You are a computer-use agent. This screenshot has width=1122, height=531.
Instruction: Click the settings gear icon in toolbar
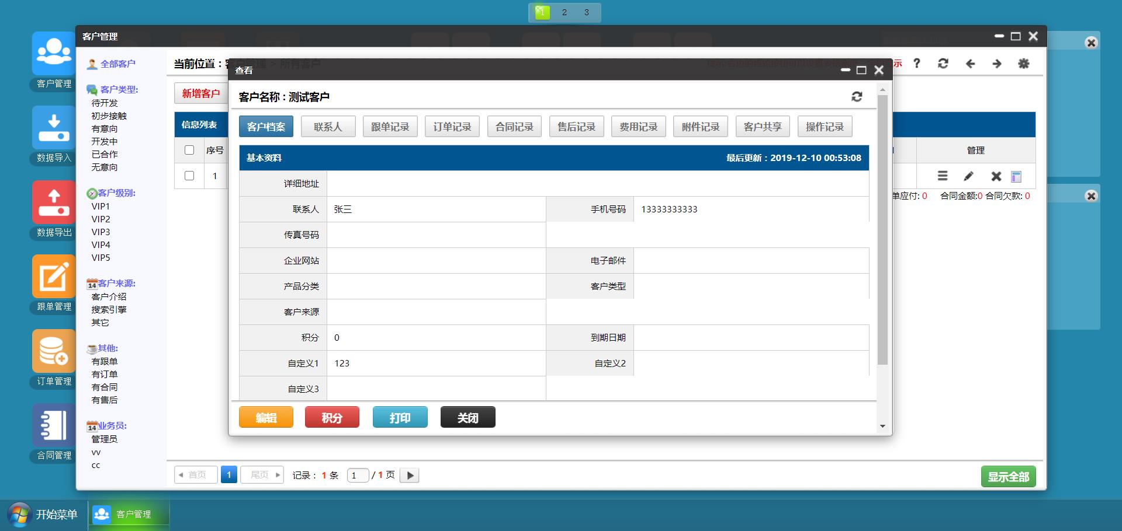tap(1023, 64)
